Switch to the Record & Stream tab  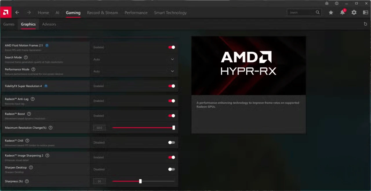pyautogui.click(x=102, y=12)
